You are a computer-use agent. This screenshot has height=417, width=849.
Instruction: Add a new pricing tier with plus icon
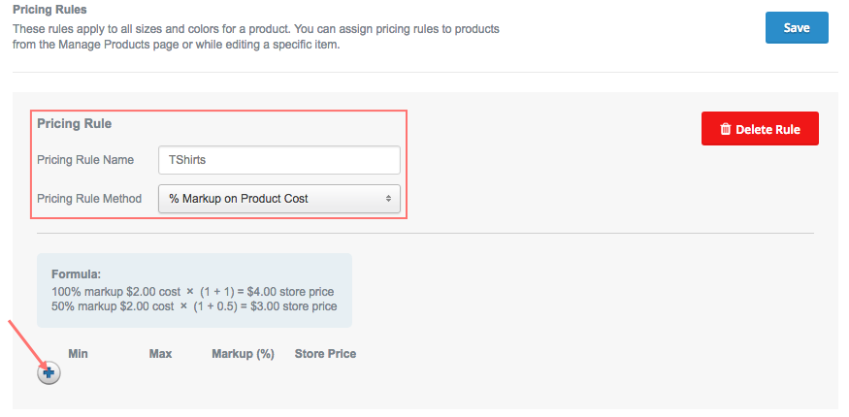point(49,372)
